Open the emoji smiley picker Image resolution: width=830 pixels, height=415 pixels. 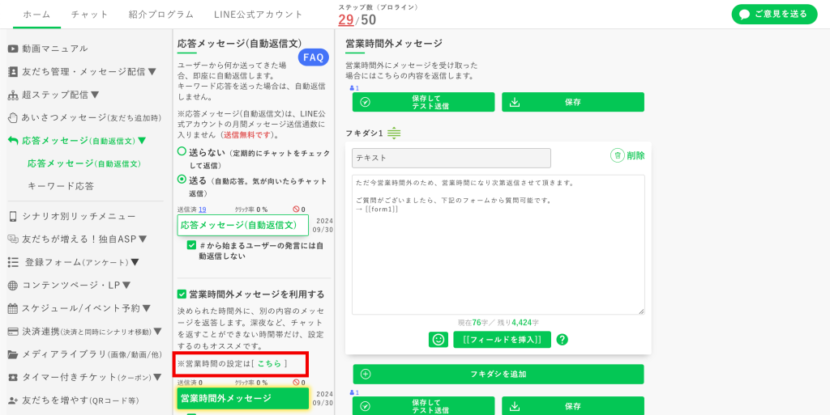point(439,340)
